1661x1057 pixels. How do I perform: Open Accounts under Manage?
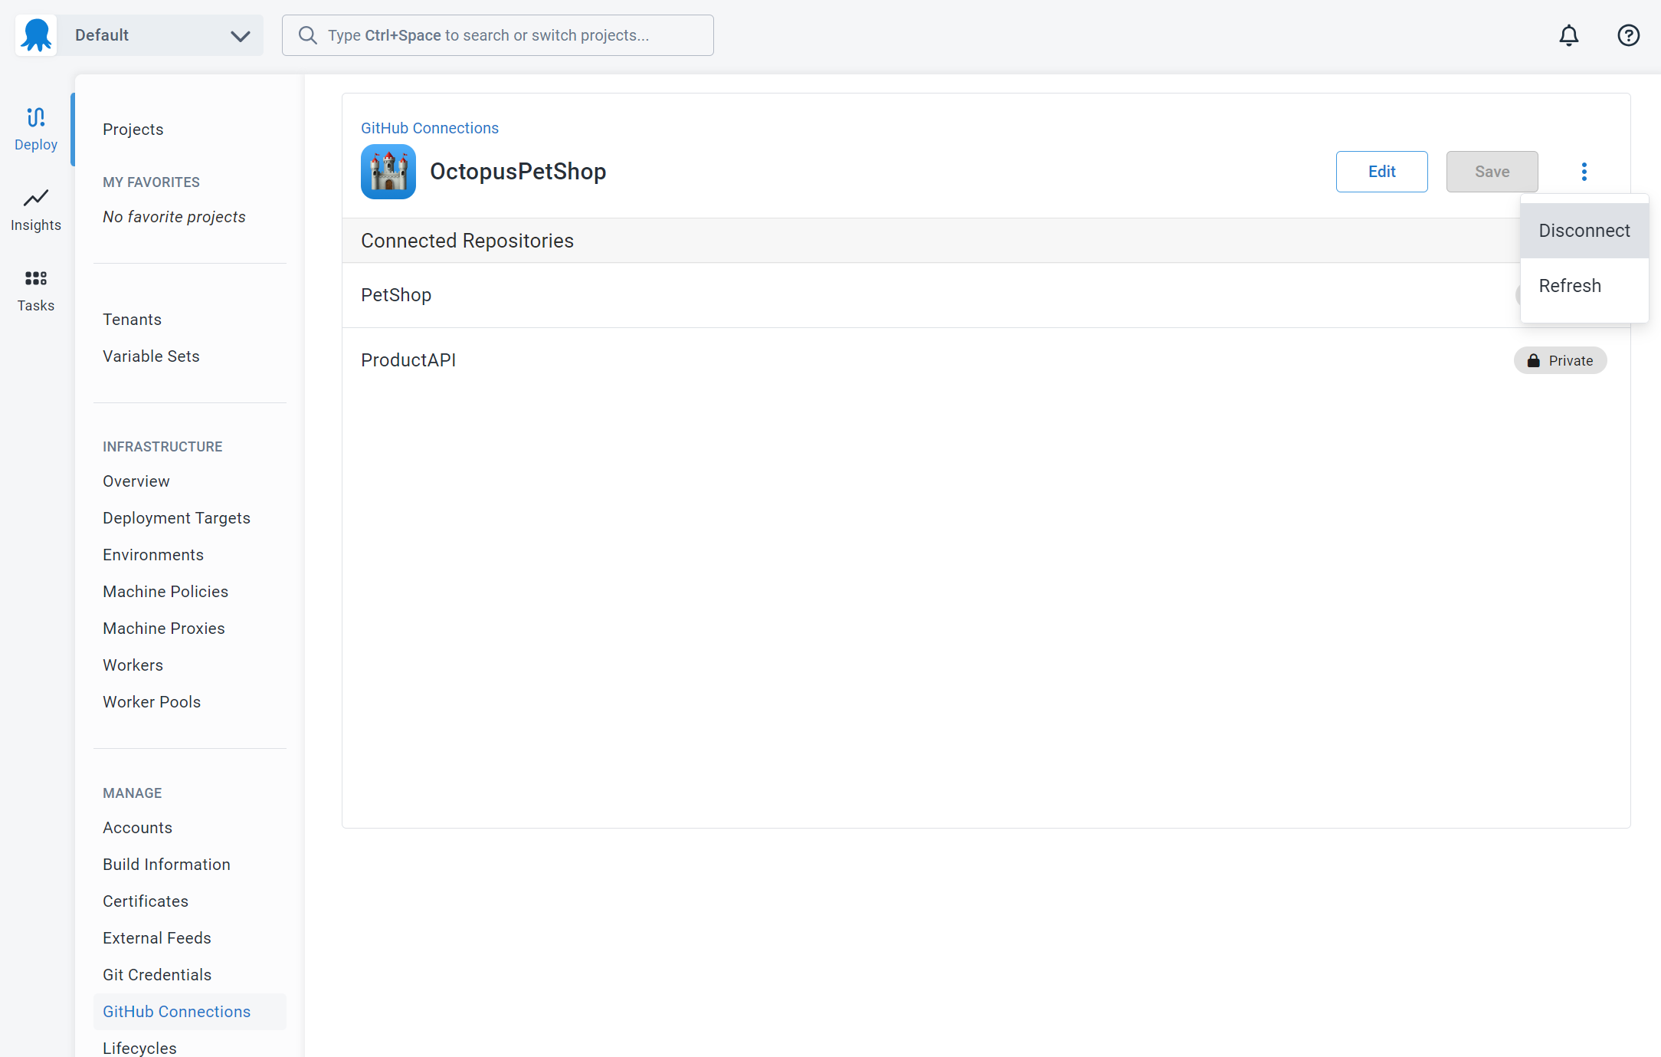[x=138, y=828]
